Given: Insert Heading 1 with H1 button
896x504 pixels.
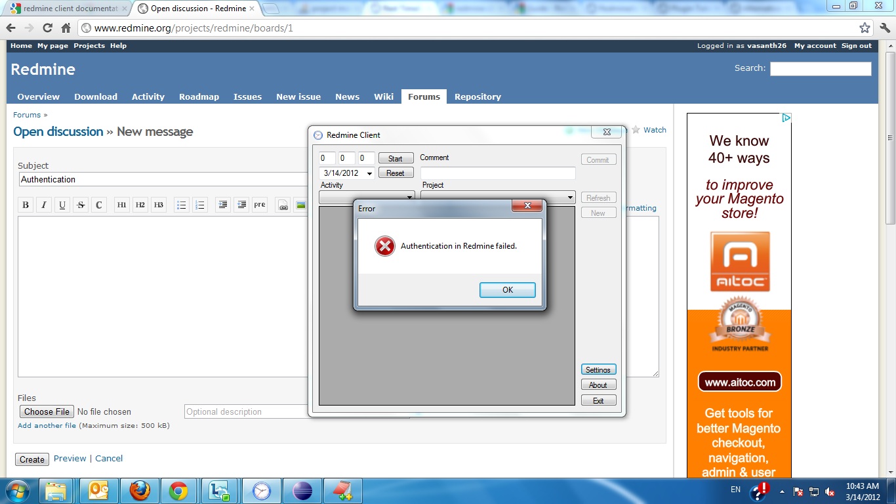Looking at the screenshot, I should click(122, 205).
